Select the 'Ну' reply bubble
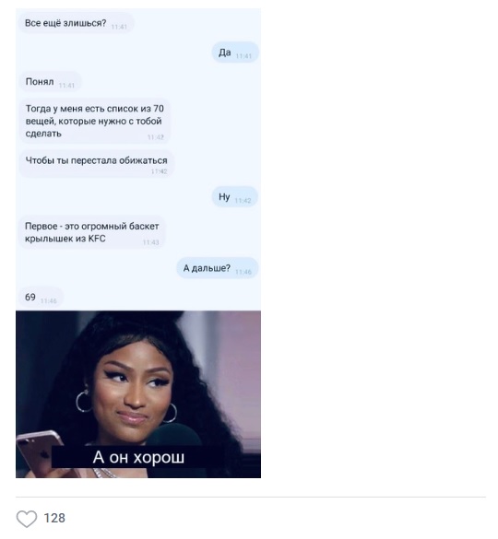The height and width of the screenshot is (539, 498). (235, 197)
